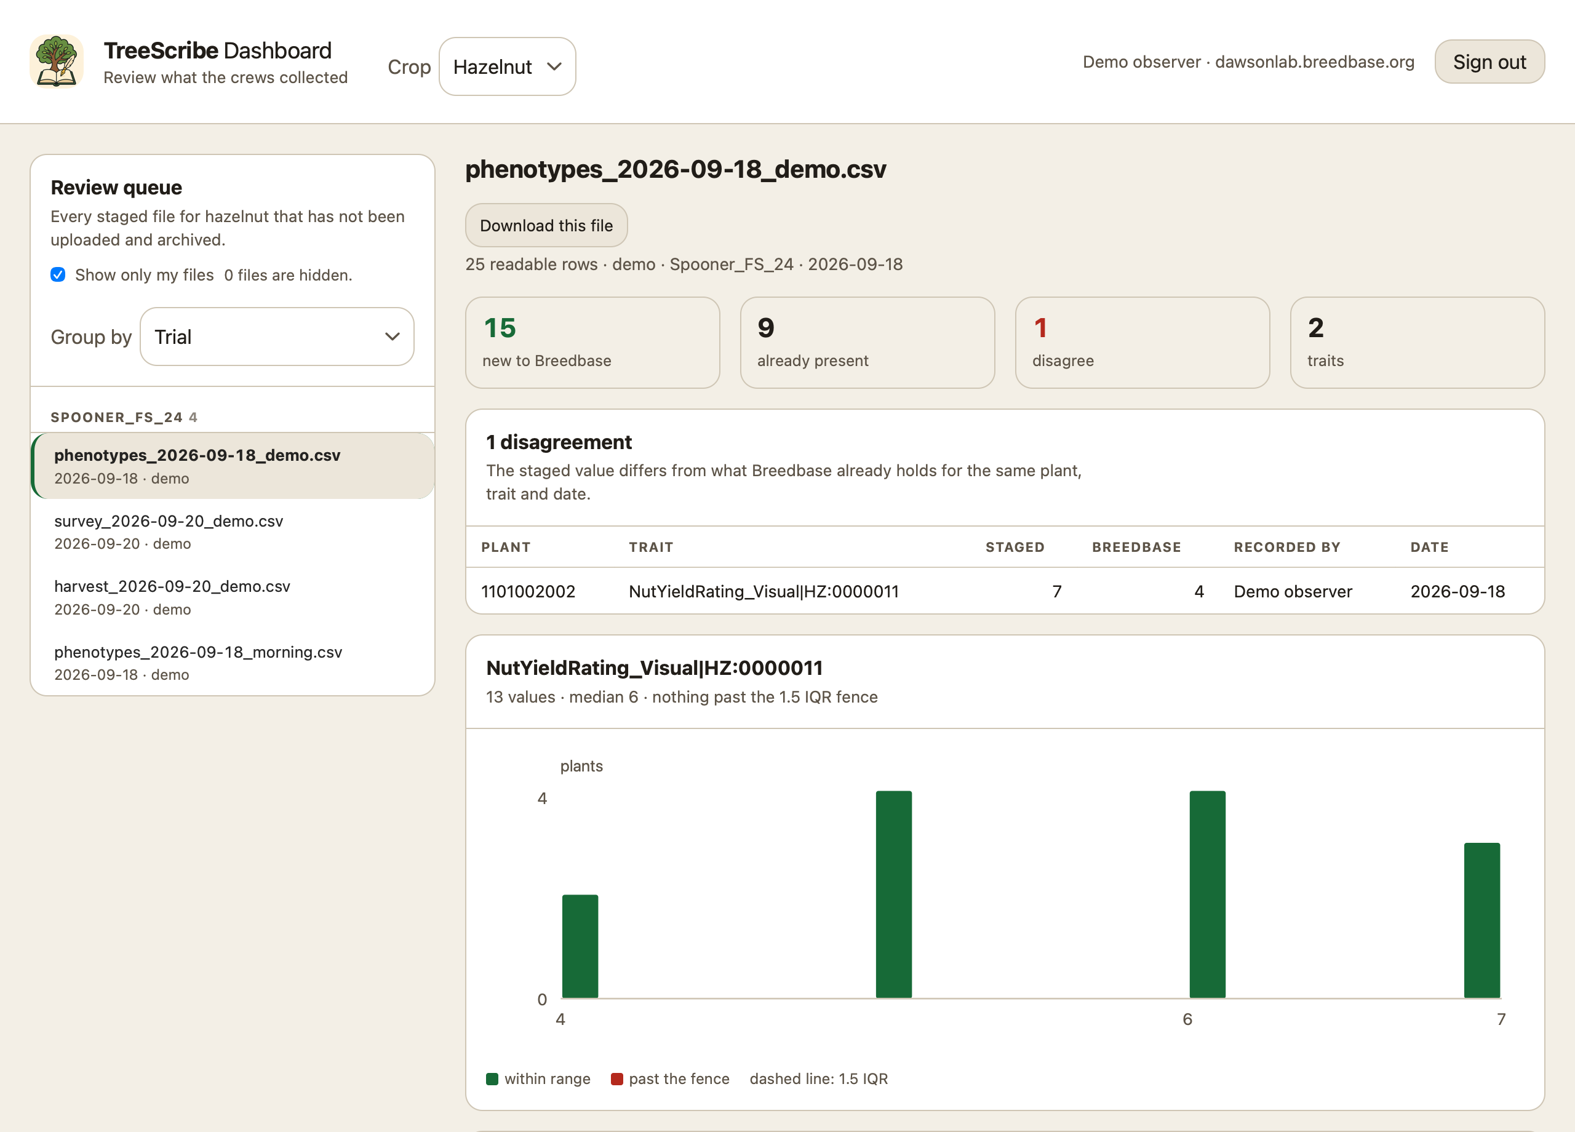Click the 9 already present card
1575x1132 pixels.
867,343
